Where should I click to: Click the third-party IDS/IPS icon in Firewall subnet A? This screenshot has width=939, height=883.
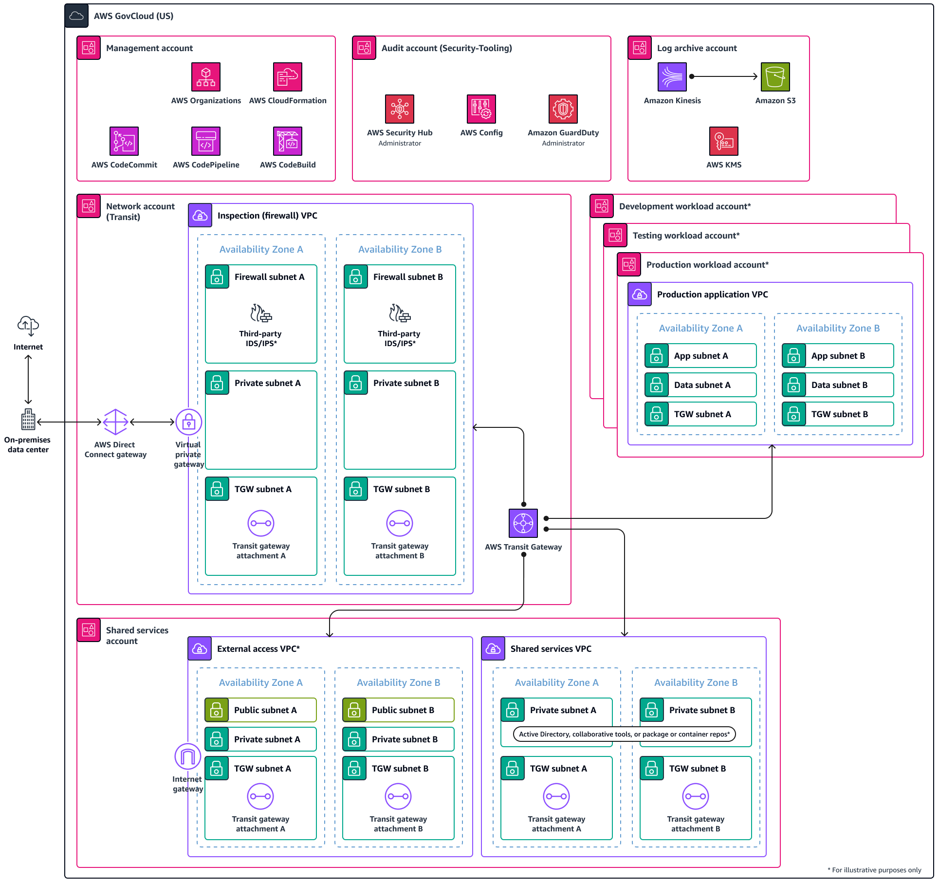(261, 314)
